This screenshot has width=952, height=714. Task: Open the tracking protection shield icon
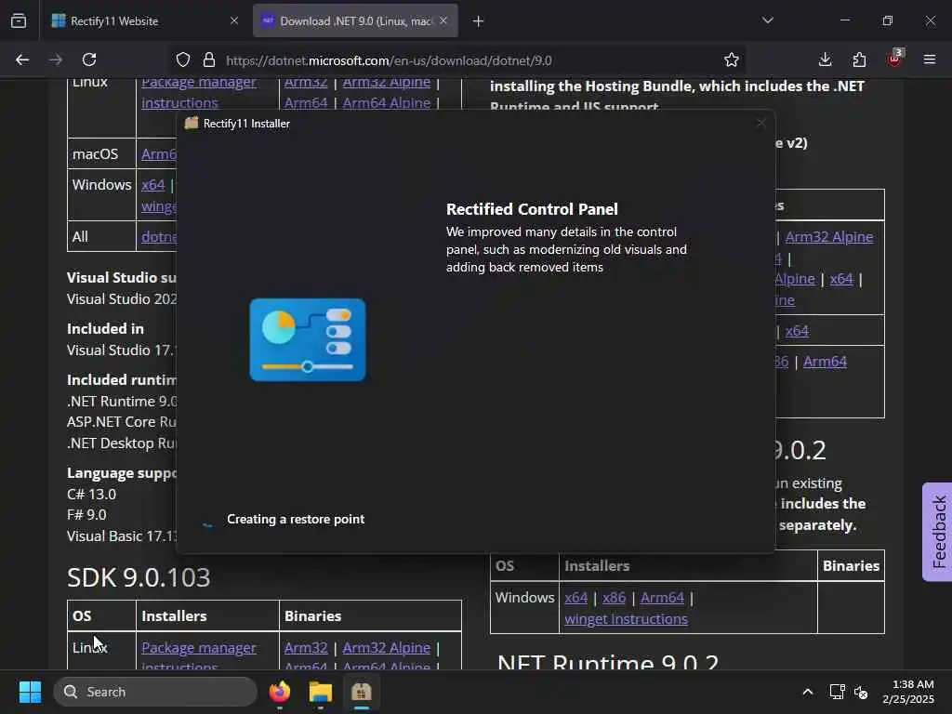183,59
